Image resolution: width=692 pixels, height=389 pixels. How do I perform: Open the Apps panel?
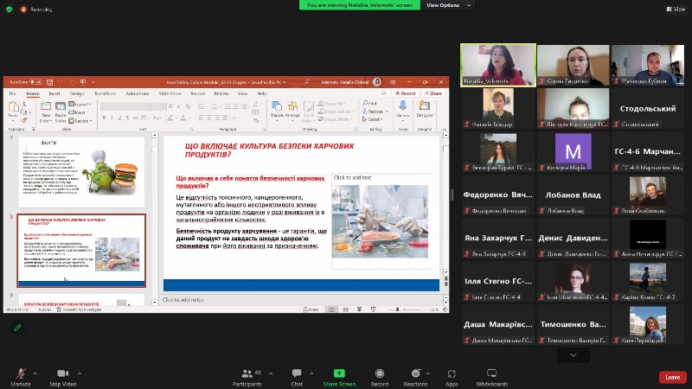point(452,374)
